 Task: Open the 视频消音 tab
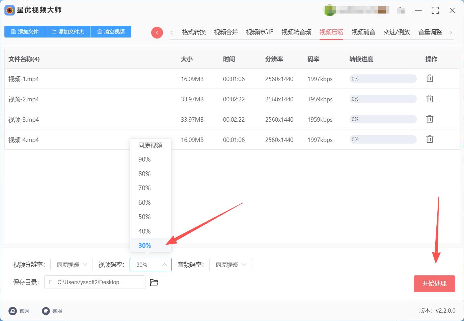click(363, 32)
